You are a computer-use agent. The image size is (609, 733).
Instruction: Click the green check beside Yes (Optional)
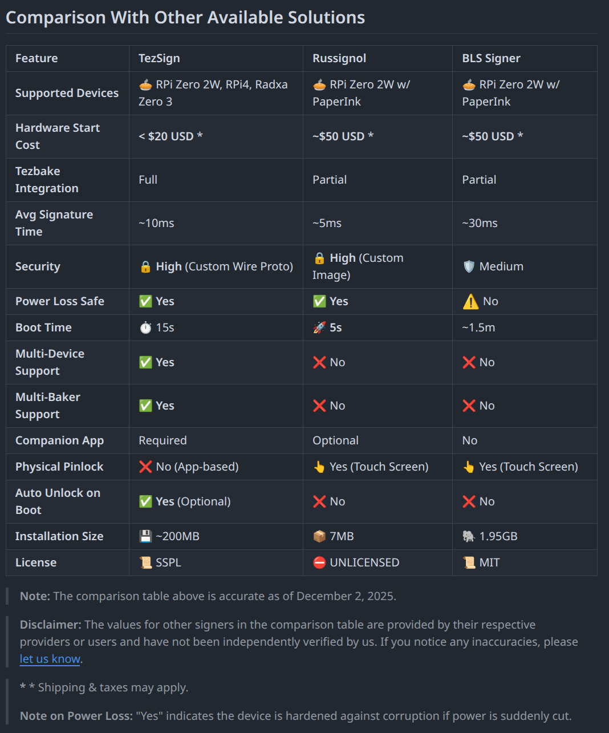pyautogui.click(x=146, y=501)
